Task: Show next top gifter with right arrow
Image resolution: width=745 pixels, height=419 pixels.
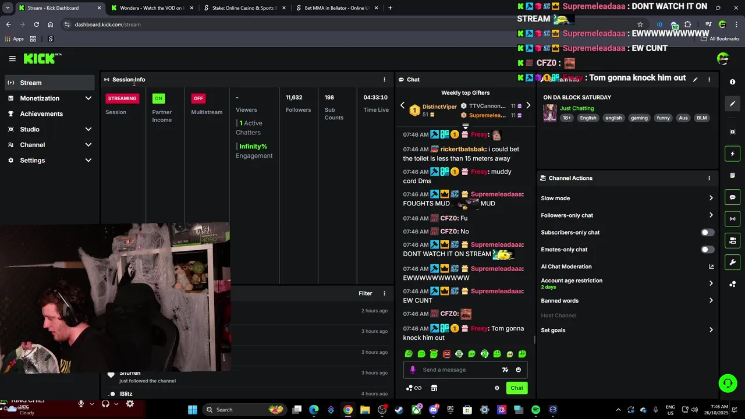Action: [x=528, y=106]
